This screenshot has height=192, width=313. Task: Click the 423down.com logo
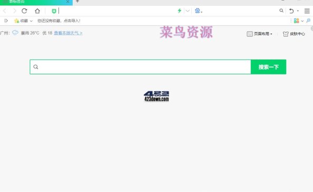coord(156,96)
